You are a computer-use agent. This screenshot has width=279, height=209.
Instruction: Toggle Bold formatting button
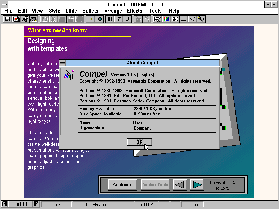point(110,19)
